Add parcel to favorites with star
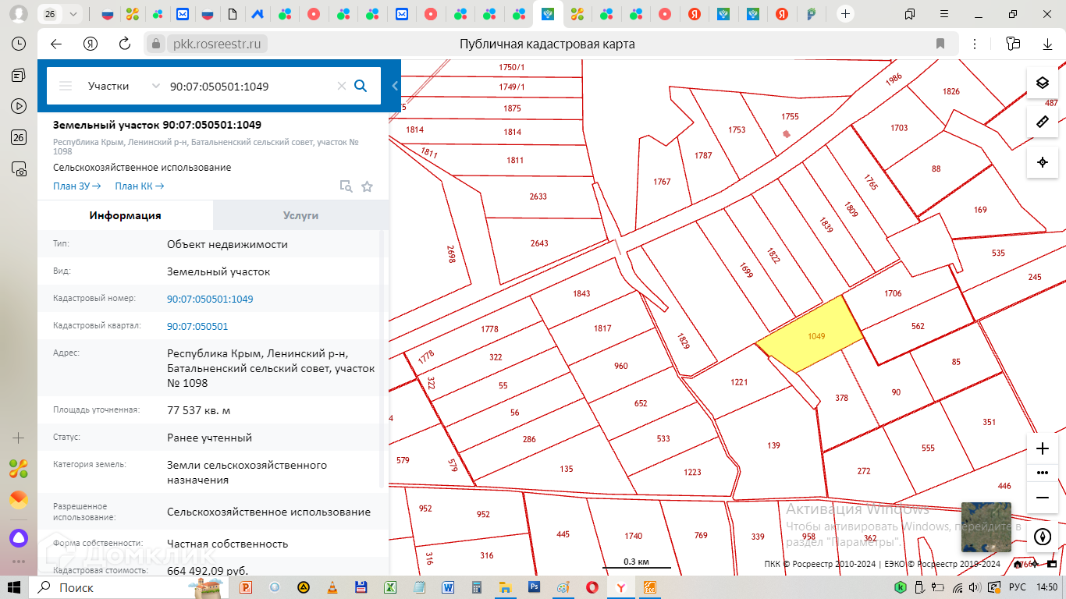1066x599 pixels. pos(367,186)
